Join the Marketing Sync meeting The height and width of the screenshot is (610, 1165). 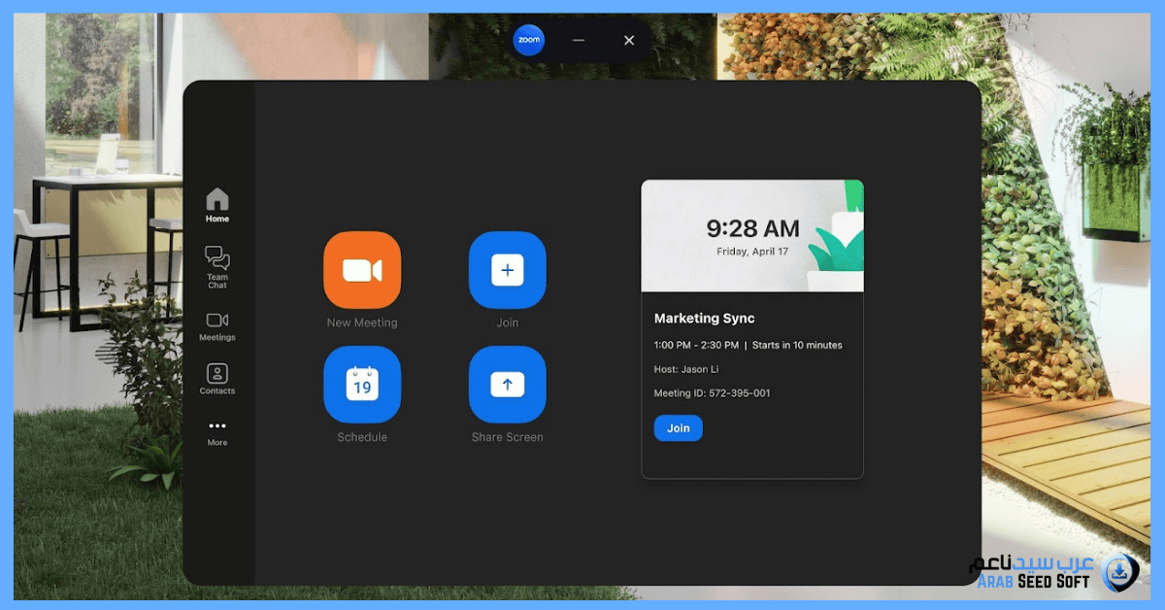[678, 427]
